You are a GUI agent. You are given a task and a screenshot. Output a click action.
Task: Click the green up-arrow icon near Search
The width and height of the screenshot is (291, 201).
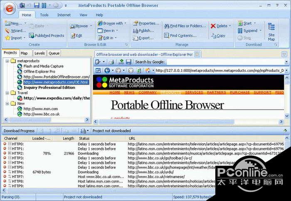(121, 62)
